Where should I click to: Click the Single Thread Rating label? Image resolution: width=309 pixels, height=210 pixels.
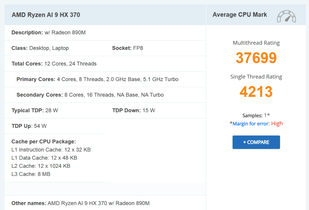pos(256,77)
